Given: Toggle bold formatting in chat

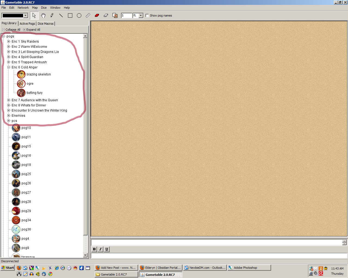Looking at the screenshot, I should pos(94,249).
